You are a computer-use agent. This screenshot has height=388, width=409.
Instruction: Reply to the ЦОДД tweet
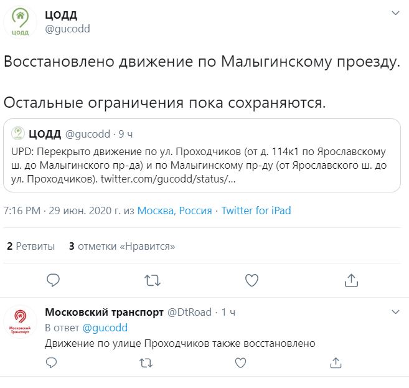point(54,280)
